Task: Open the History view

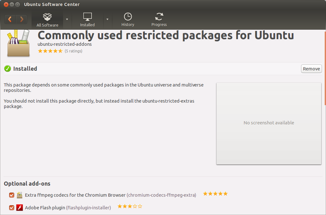Action: (128, 20)
